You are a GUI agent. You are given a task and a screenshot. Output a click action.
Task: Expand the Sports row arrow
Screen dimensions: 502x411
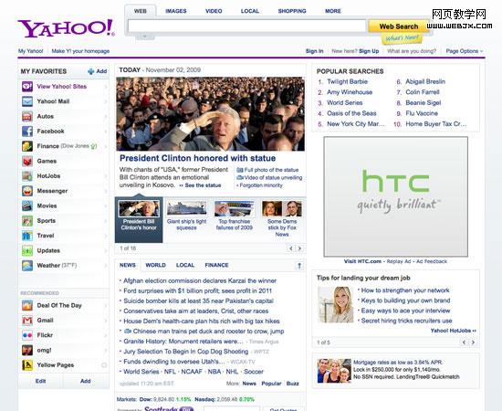[105, 221]
